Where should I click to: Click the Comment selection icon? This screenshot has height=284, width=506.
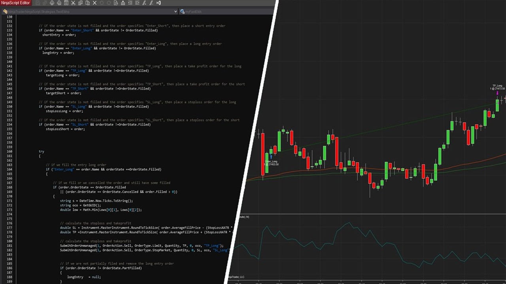[x=144, y=3]
